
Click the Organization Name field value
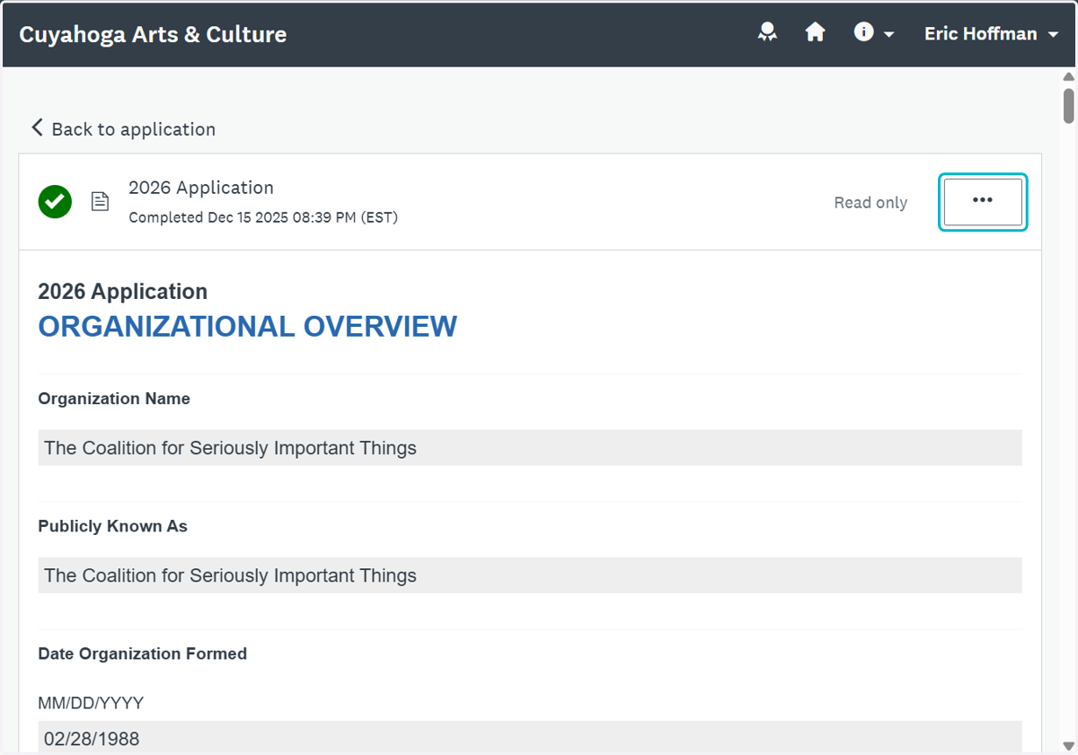click(530, 447)
